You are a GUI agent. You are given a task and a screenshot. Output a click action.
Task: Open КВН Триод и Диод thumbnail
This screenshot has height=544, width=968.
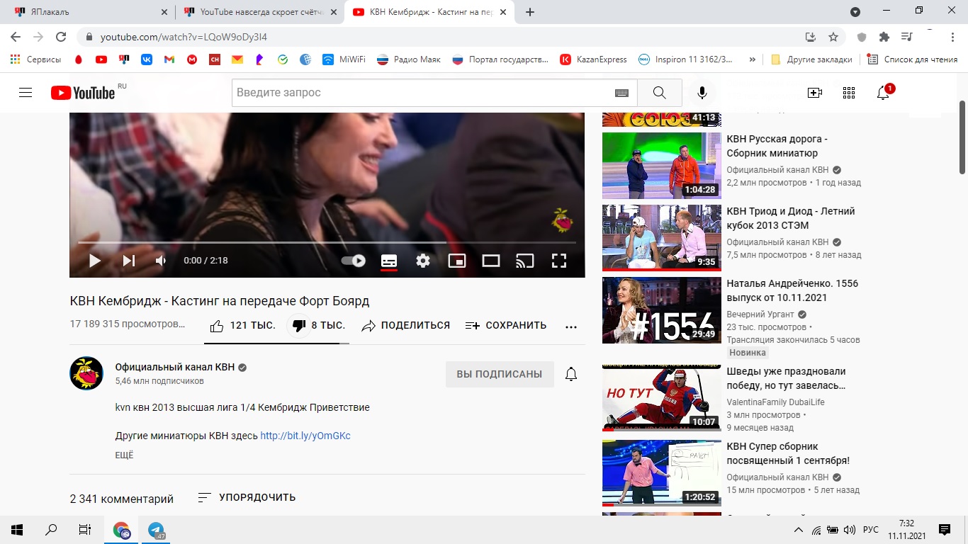tap(661, 238)
